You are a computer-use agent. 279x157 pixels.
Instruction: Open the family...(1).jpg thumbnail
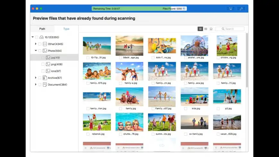227,71
